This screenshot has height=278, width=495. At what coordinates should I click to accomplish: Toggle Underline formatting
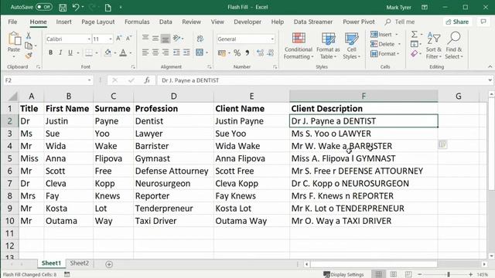point(70,53)
